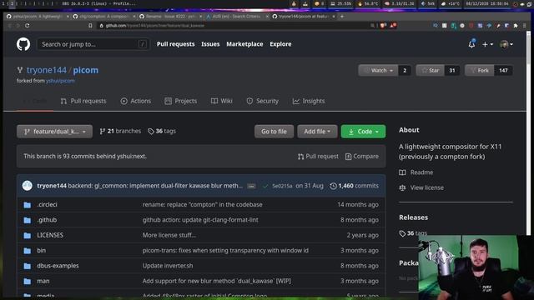Viewport: 534px width, 300px height.
Task: Open the stargazers count of 31
Action: point(452,70)
